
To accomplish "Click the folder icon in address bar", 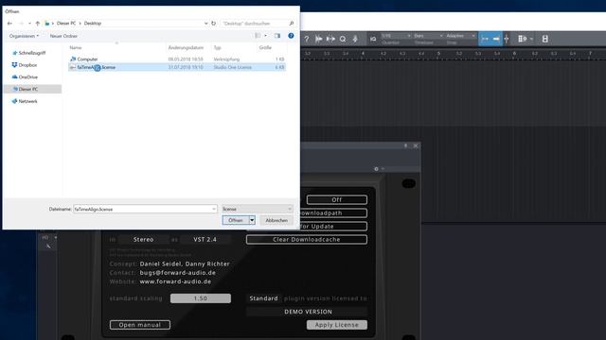I will [47, 24].
